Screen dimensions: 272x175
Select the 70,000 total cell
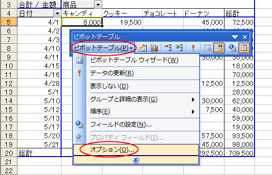[x=240, y=74]
